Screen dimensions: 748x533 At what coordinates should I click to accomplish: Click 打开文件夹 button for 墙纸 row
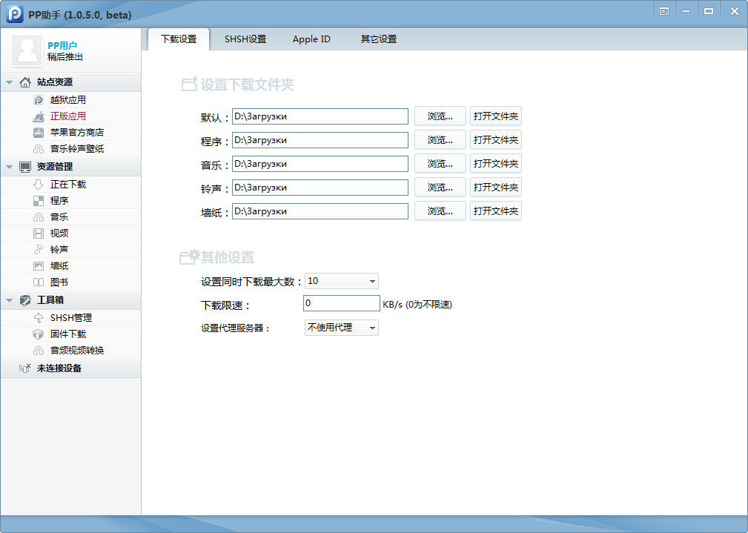click(x=496, y=211)
